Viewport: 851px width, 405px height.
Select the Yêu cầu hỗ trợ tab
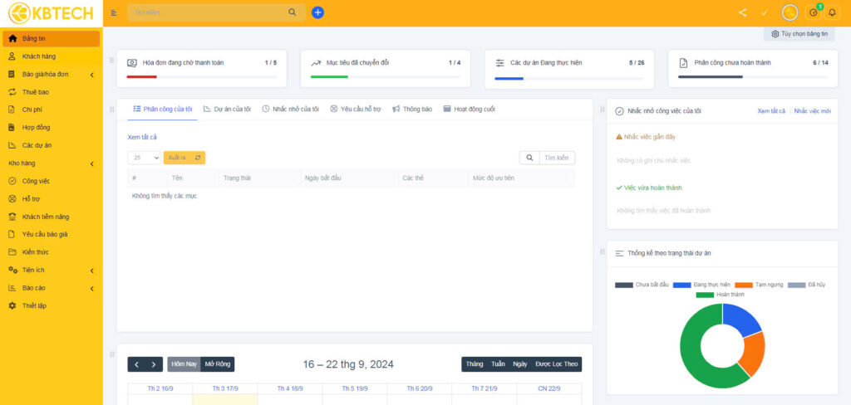tap(356, 109)
